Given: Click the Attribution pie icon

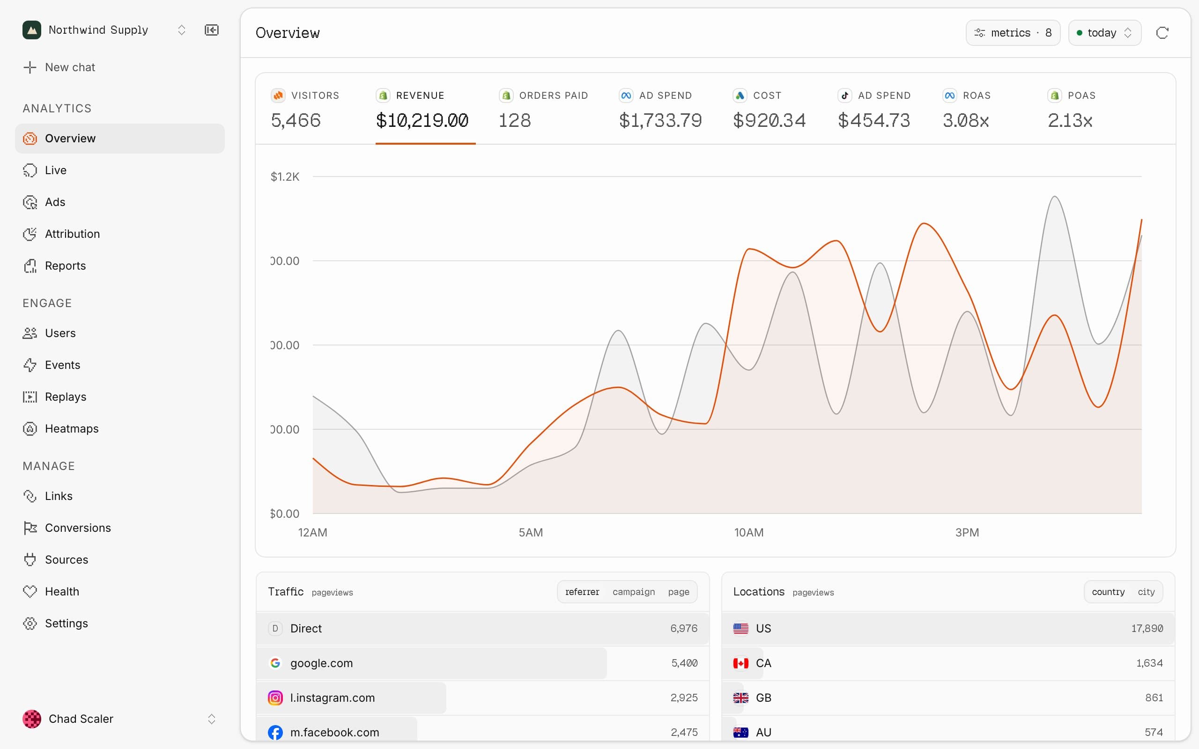Looking at the screenshot, I should [30, 234].
